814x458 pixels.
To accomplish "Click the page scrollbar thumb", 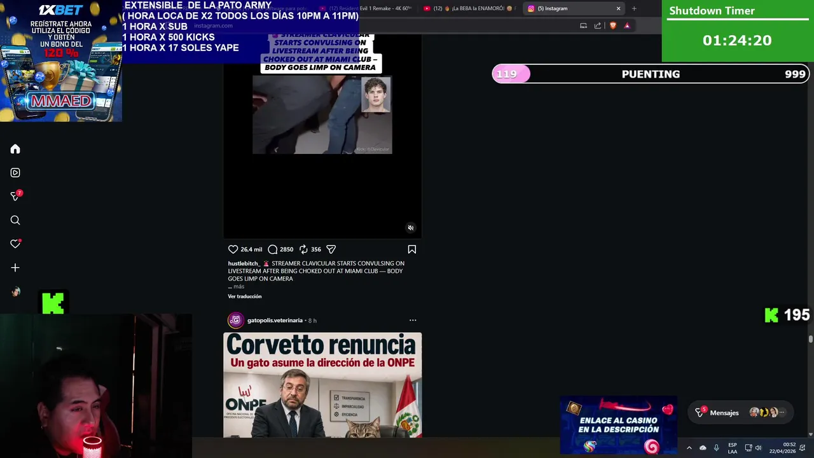I will (x=811, y=339).
